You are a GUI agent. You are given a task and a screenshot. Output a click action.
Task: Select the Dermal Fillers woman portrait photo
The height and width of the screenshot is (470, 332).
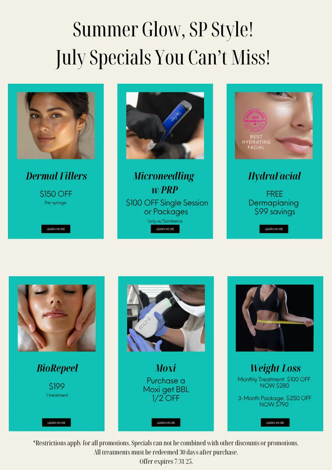click(x=56, y=126)
